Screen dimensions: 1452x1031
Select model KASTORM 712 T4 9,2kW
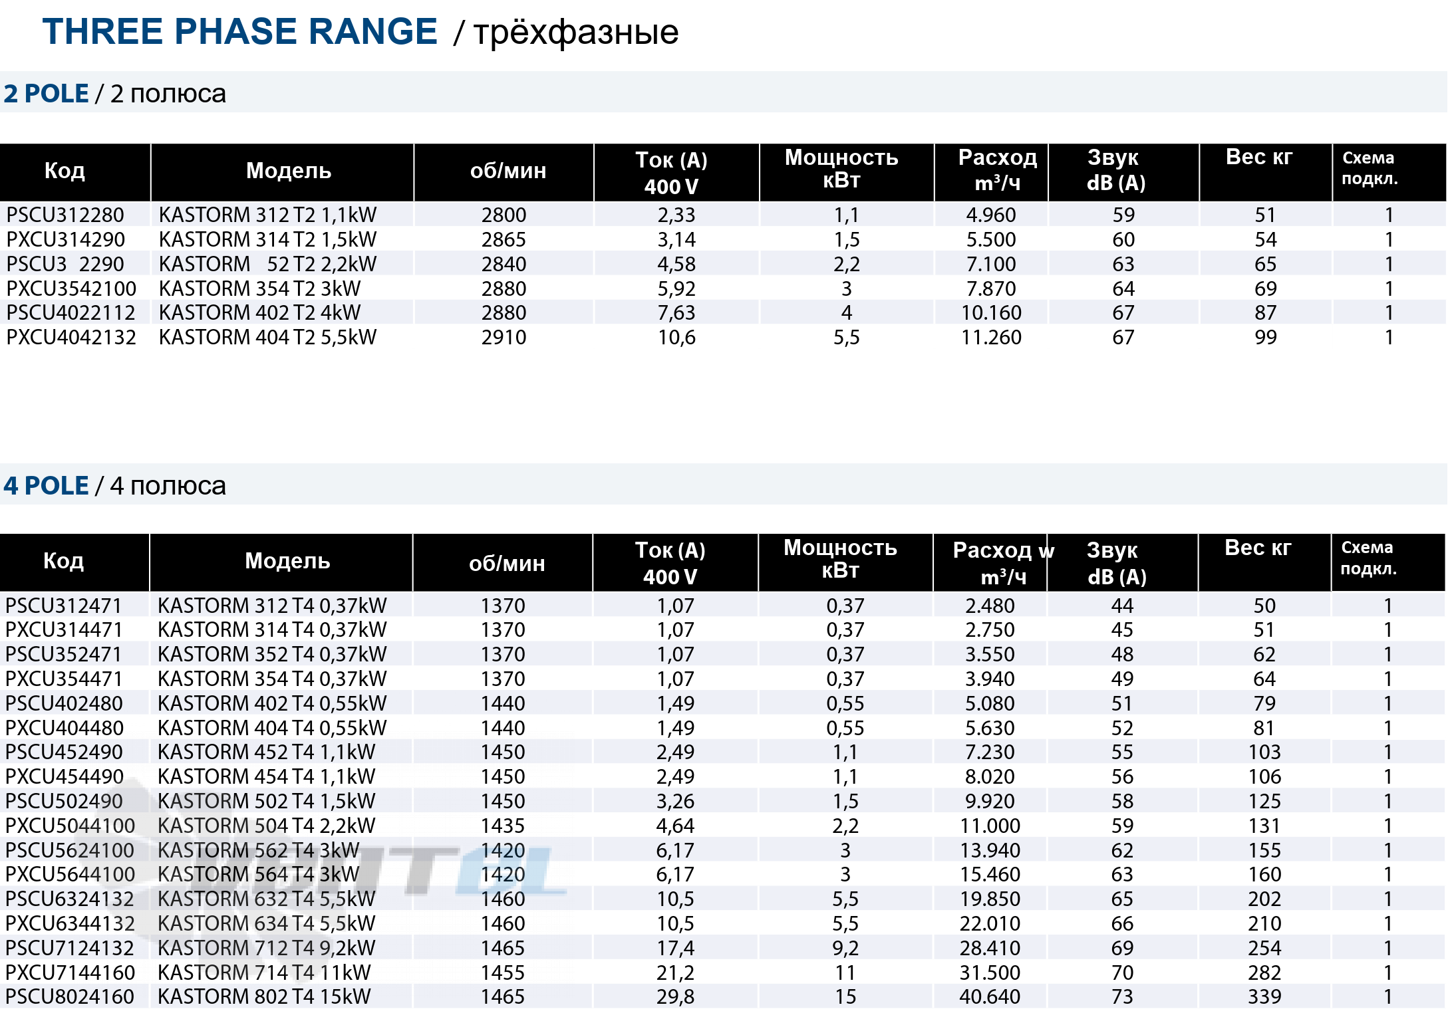[x=266, y=948]
